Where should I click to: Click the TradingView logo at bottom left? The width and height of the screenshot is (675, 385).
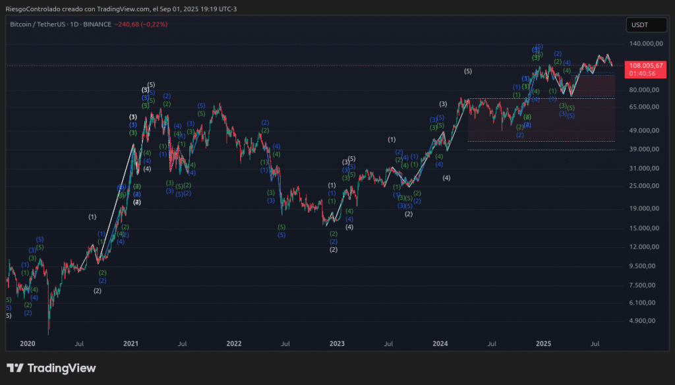click(51, 368)
